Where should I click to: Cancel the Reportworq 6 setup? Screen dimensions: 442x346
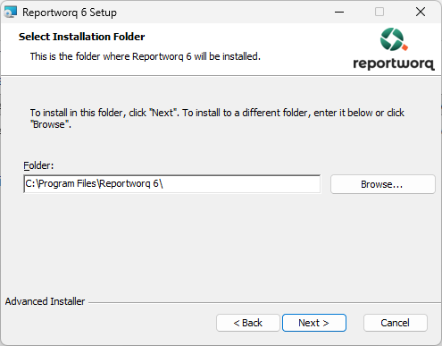(x=395, y=323)
